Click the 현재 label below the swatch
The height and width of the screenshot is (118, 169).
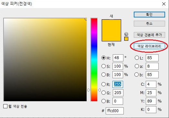[111, 44]
